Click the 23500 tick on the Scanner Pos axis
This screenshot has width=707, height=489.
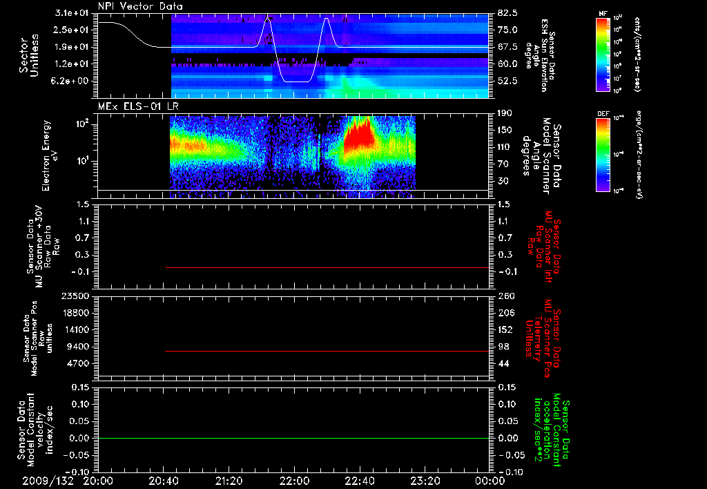tap(76, 296)
